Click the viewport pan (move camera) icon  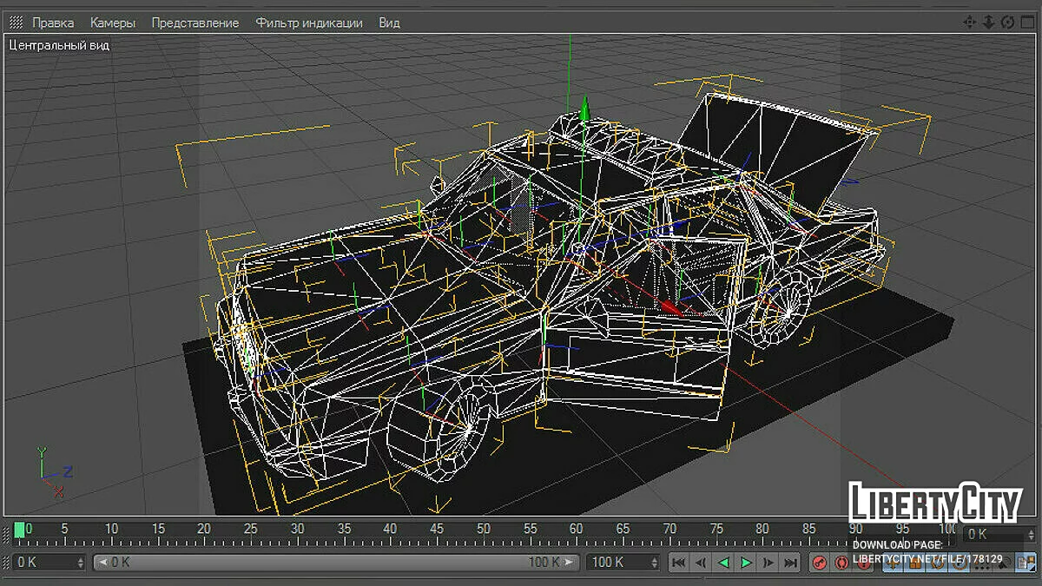[970, 23]
